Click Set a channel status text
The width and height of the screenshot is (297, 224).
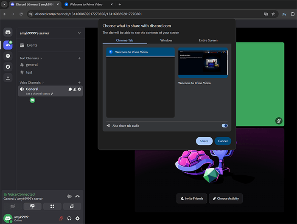tap(38, 94)
